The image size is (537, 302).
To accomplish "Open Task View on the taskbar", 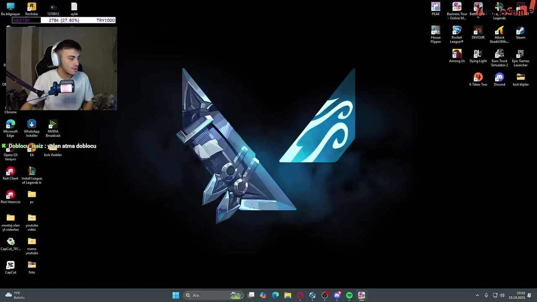I will [251, 295].
